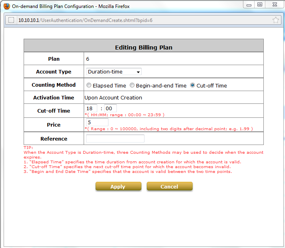Click the Cut-off Time hour field

[91, 108]
